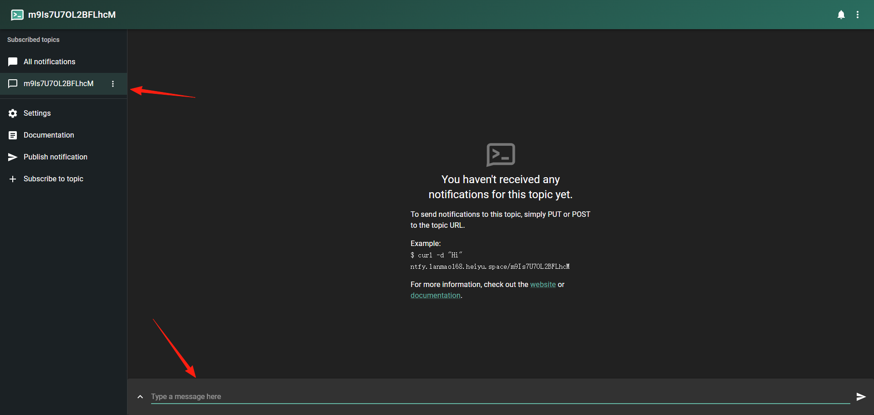Click the Type a message here field
The width and height of the screenshot is (874, 415).
point(500,397)
